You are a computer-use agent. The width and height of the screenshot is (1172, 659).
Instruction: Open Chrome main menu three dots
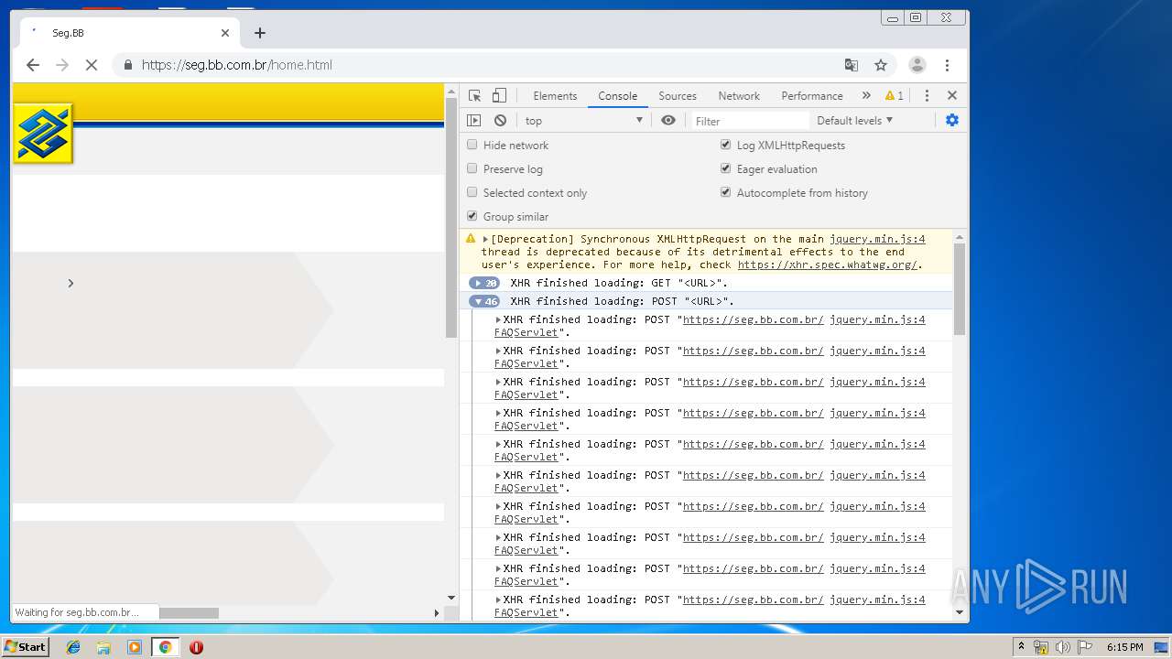(947, 65)
